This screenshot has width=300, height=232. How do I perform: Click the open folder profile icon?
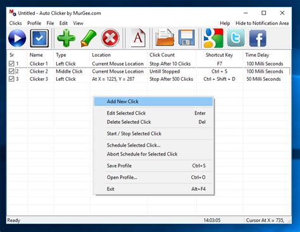(x=165, y=37)
